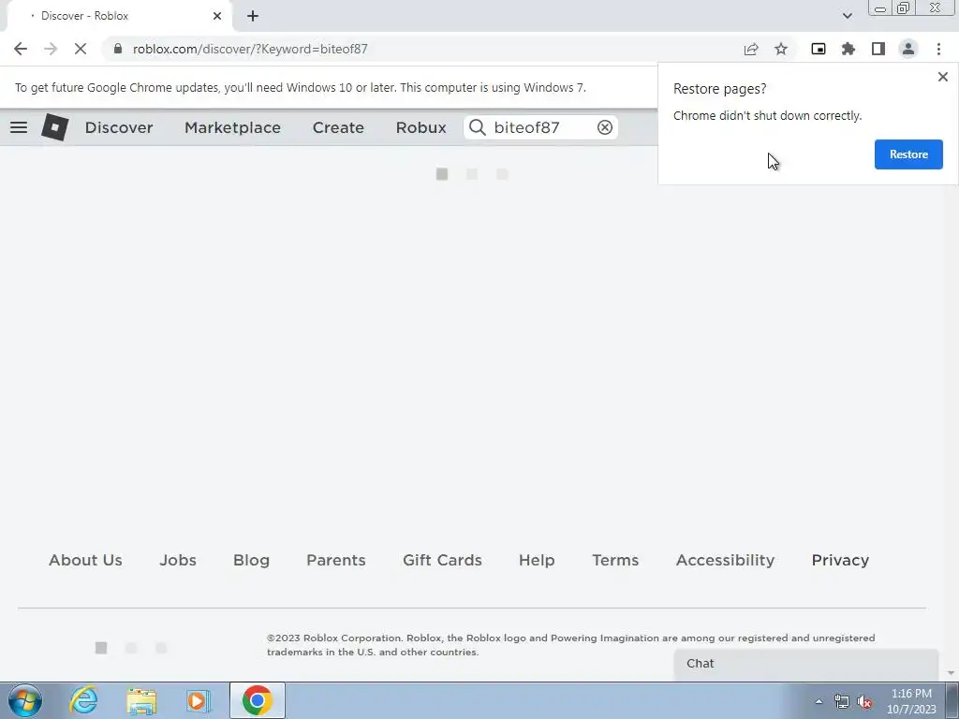Select the Discover - Roblox tab
The image size is (959, 719).
tap(119, 16)
